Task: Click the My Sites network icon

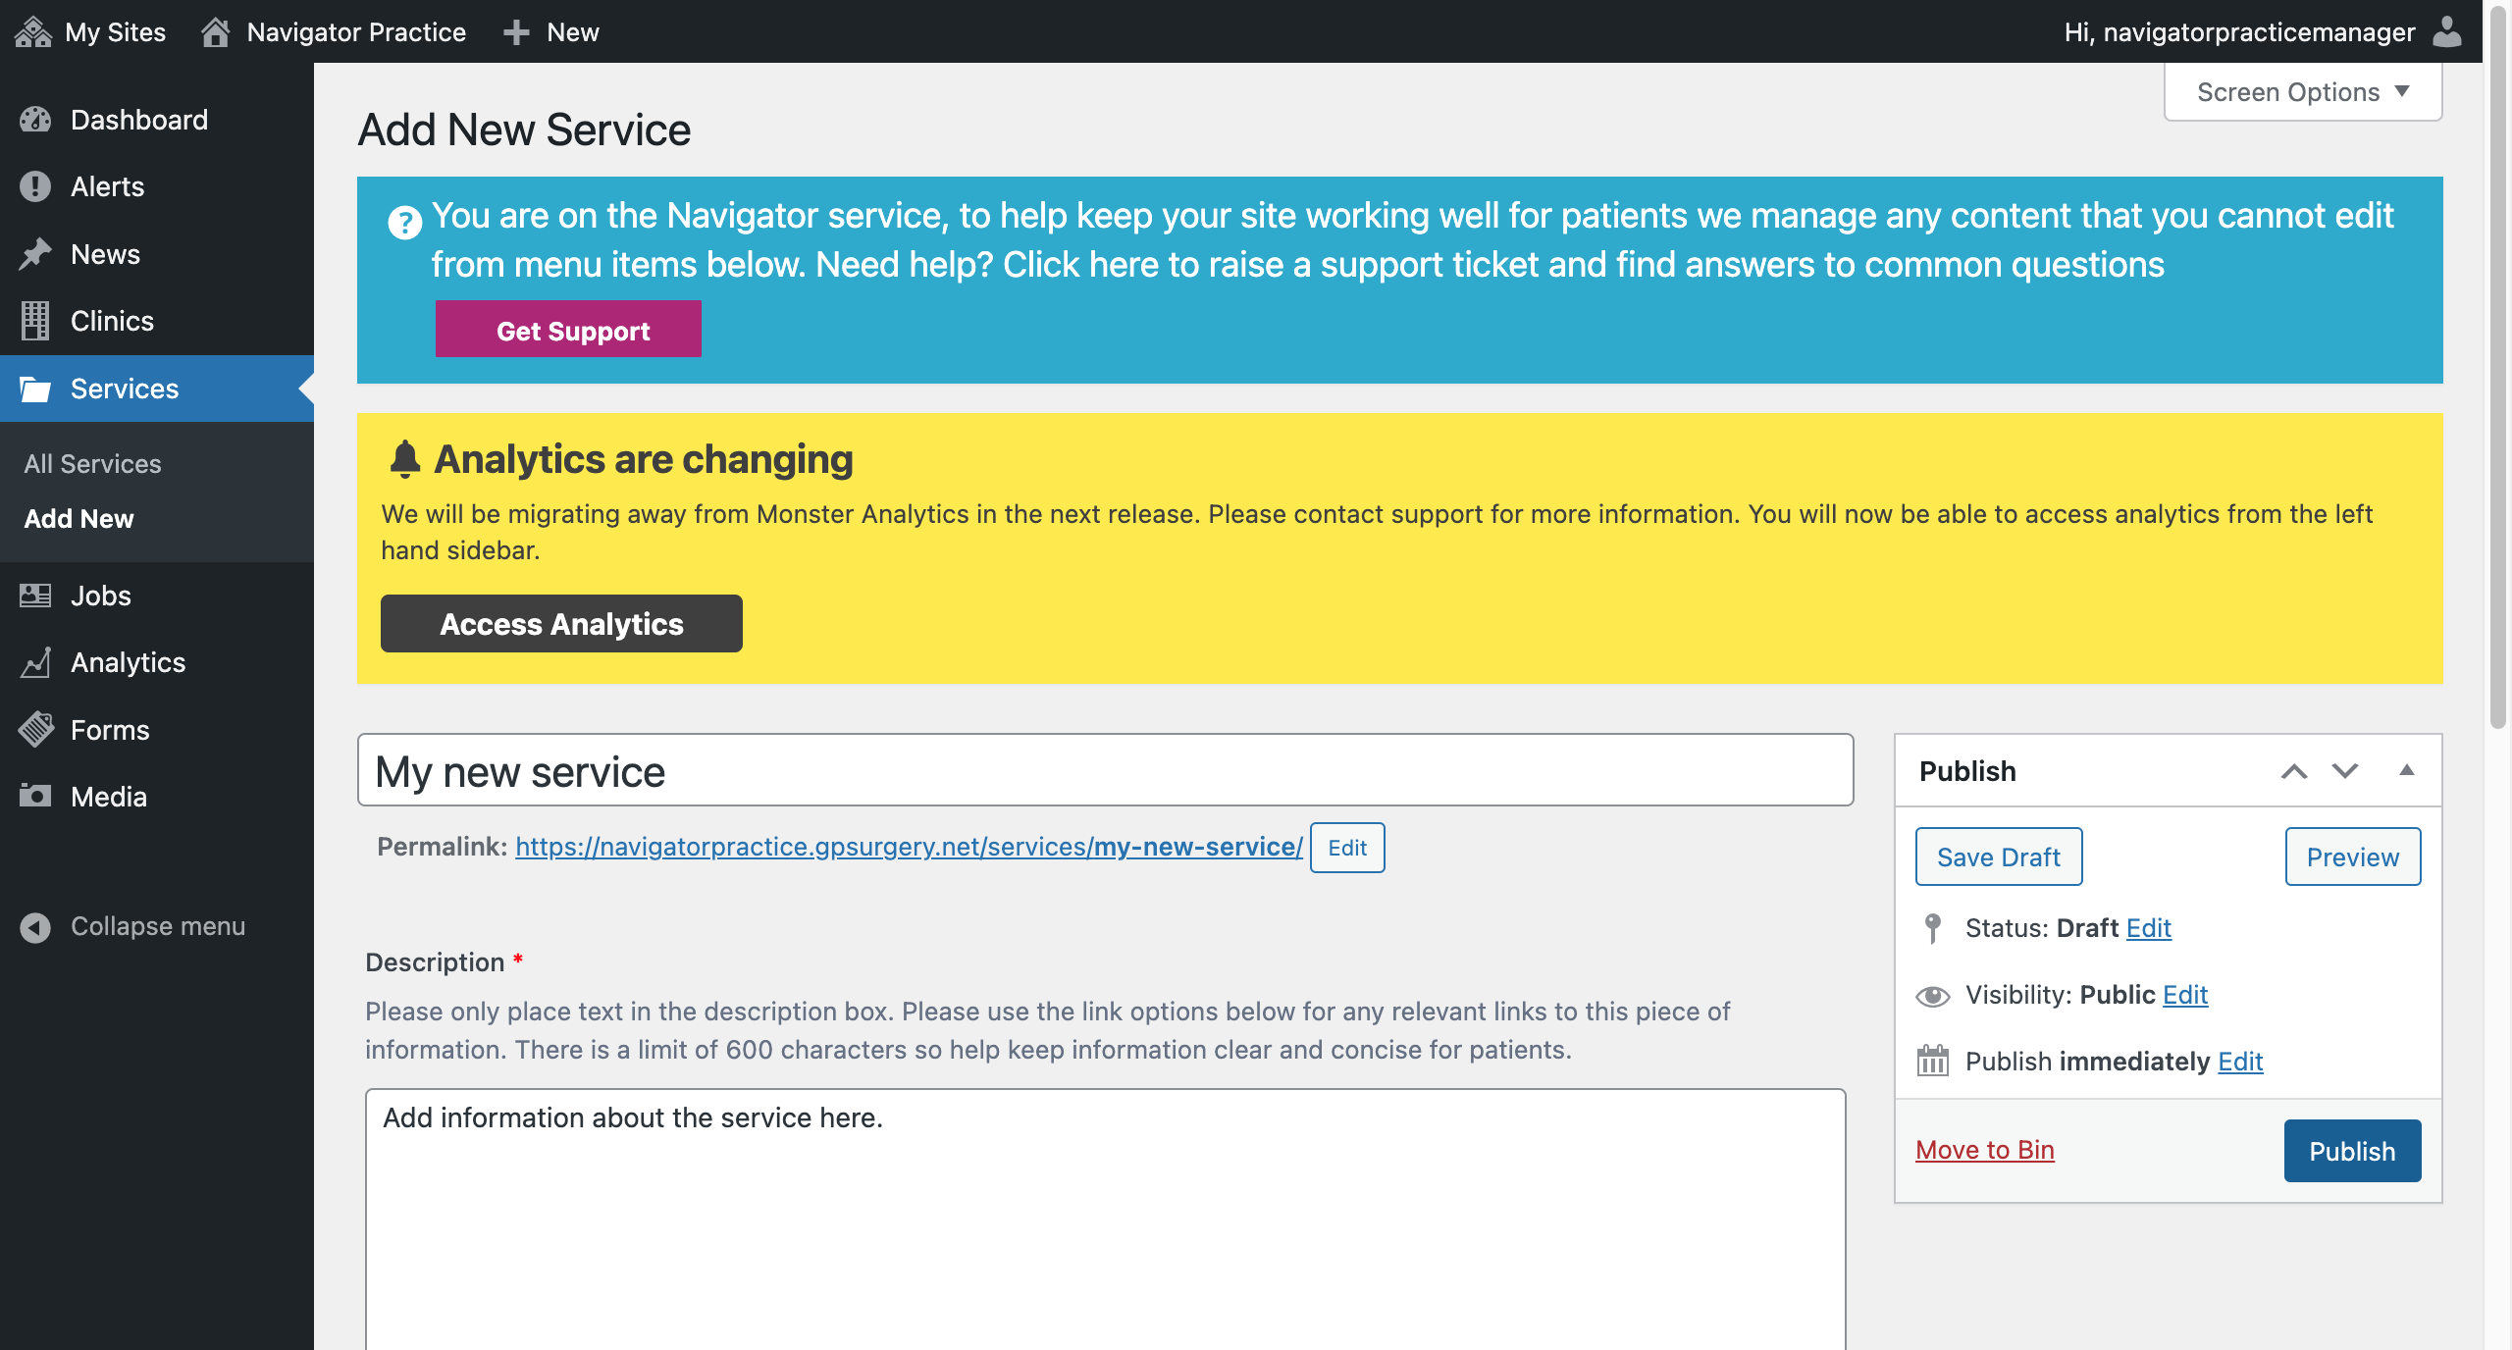Action: pos(33,31)
